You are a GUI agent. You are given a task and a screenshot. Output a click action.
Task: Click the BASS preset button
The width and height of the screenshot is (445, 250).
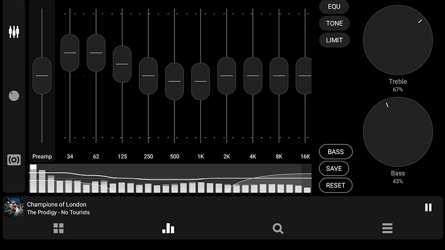coord(336,152)
